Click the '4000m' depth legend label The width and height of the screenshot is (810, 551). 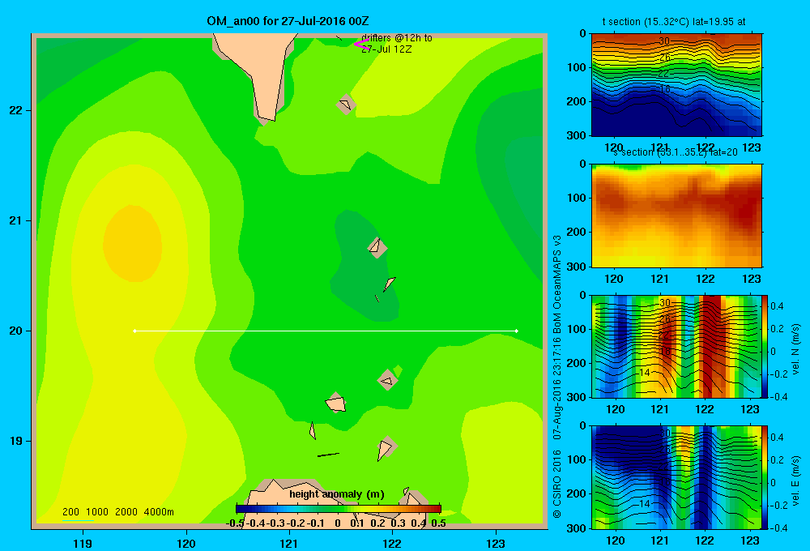click(x=159, y=512)
